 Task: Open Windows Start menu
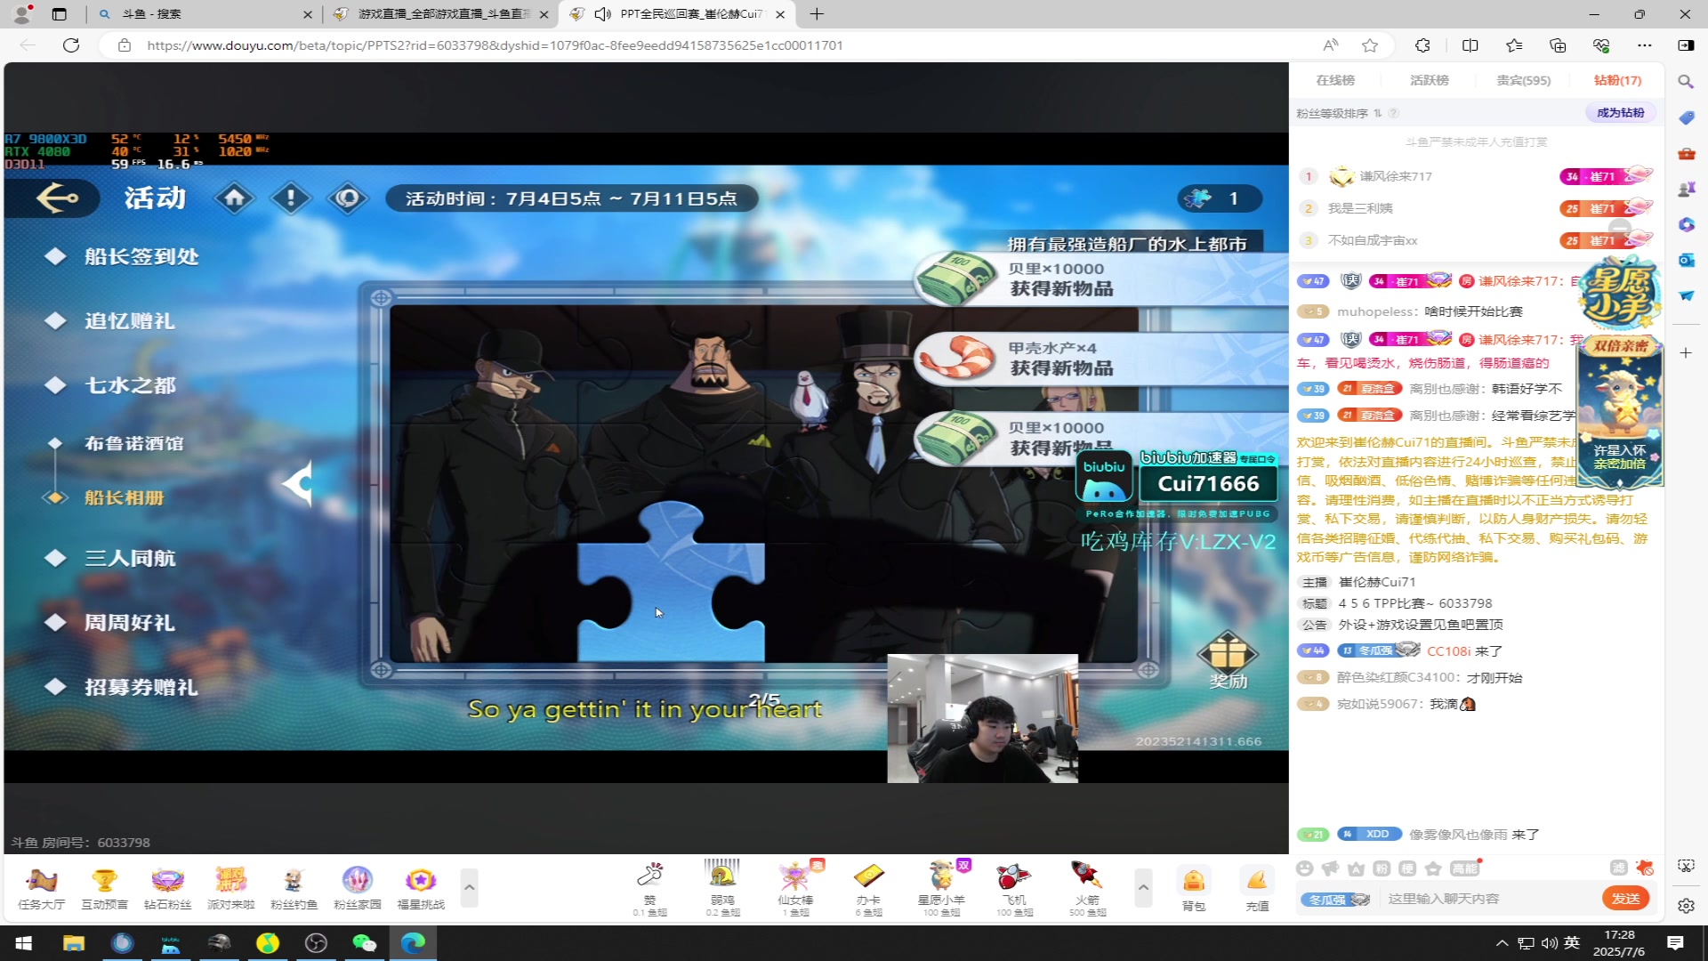click(x=24, y=943)
